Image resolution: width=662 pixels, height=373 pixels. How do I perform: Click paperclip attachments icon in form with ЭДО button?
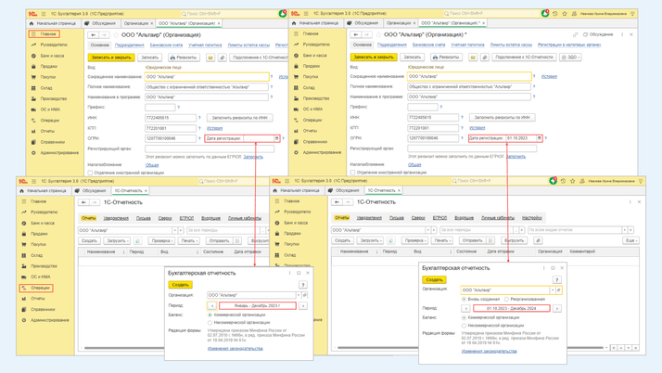point(485,57)
